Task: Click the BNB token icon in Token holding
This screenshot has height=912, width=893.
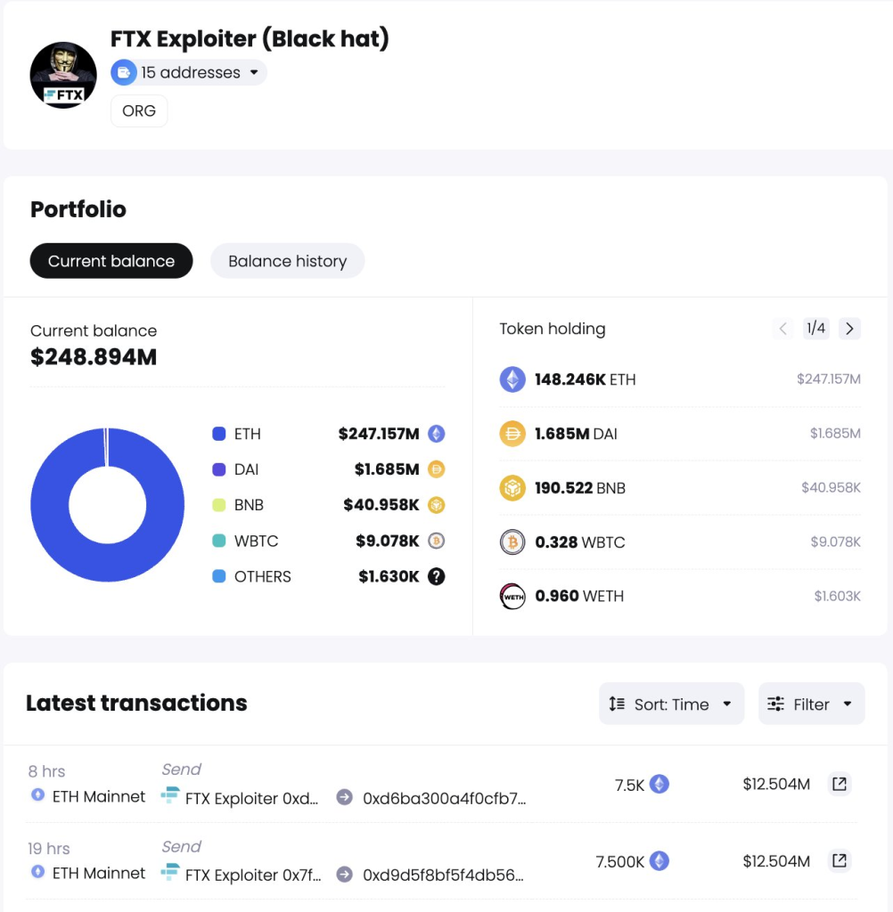Action: pos(512,488)
